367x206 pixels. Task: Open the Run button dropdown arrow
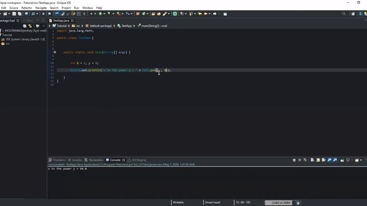click(104, 14)
